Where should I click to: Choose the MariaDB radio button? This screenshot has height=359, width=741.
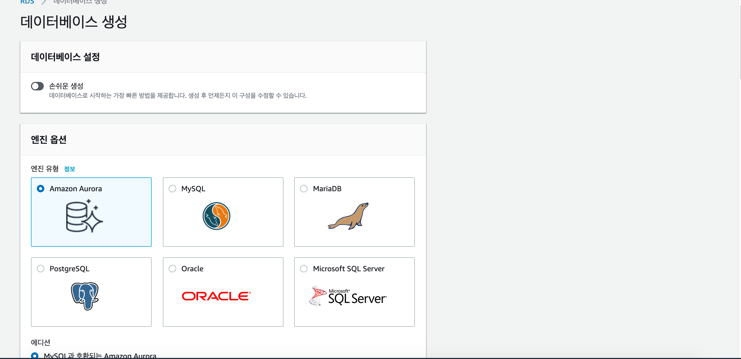304,189
